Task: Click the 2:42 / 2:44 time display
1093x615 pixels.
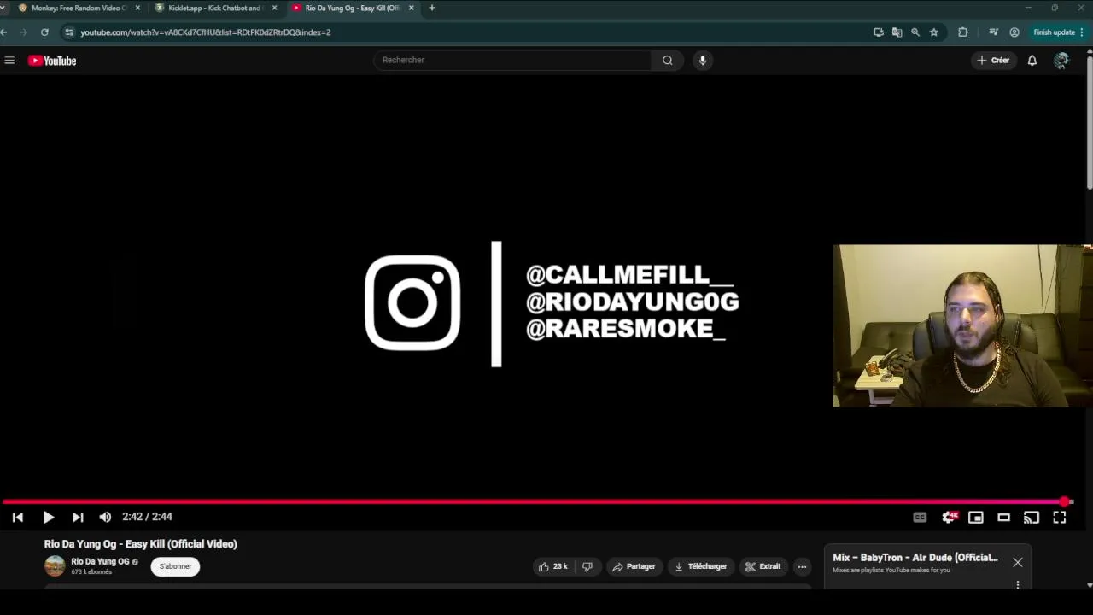Action: click(147, 517)
